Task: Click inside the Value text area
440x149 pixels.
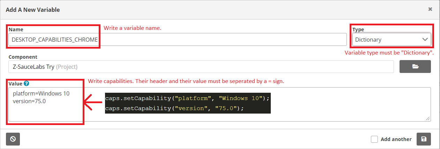Action: coord(219,104)
